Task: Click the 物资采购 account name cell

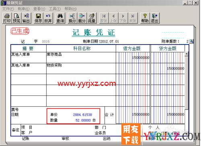Action: (x=81, y=69)
